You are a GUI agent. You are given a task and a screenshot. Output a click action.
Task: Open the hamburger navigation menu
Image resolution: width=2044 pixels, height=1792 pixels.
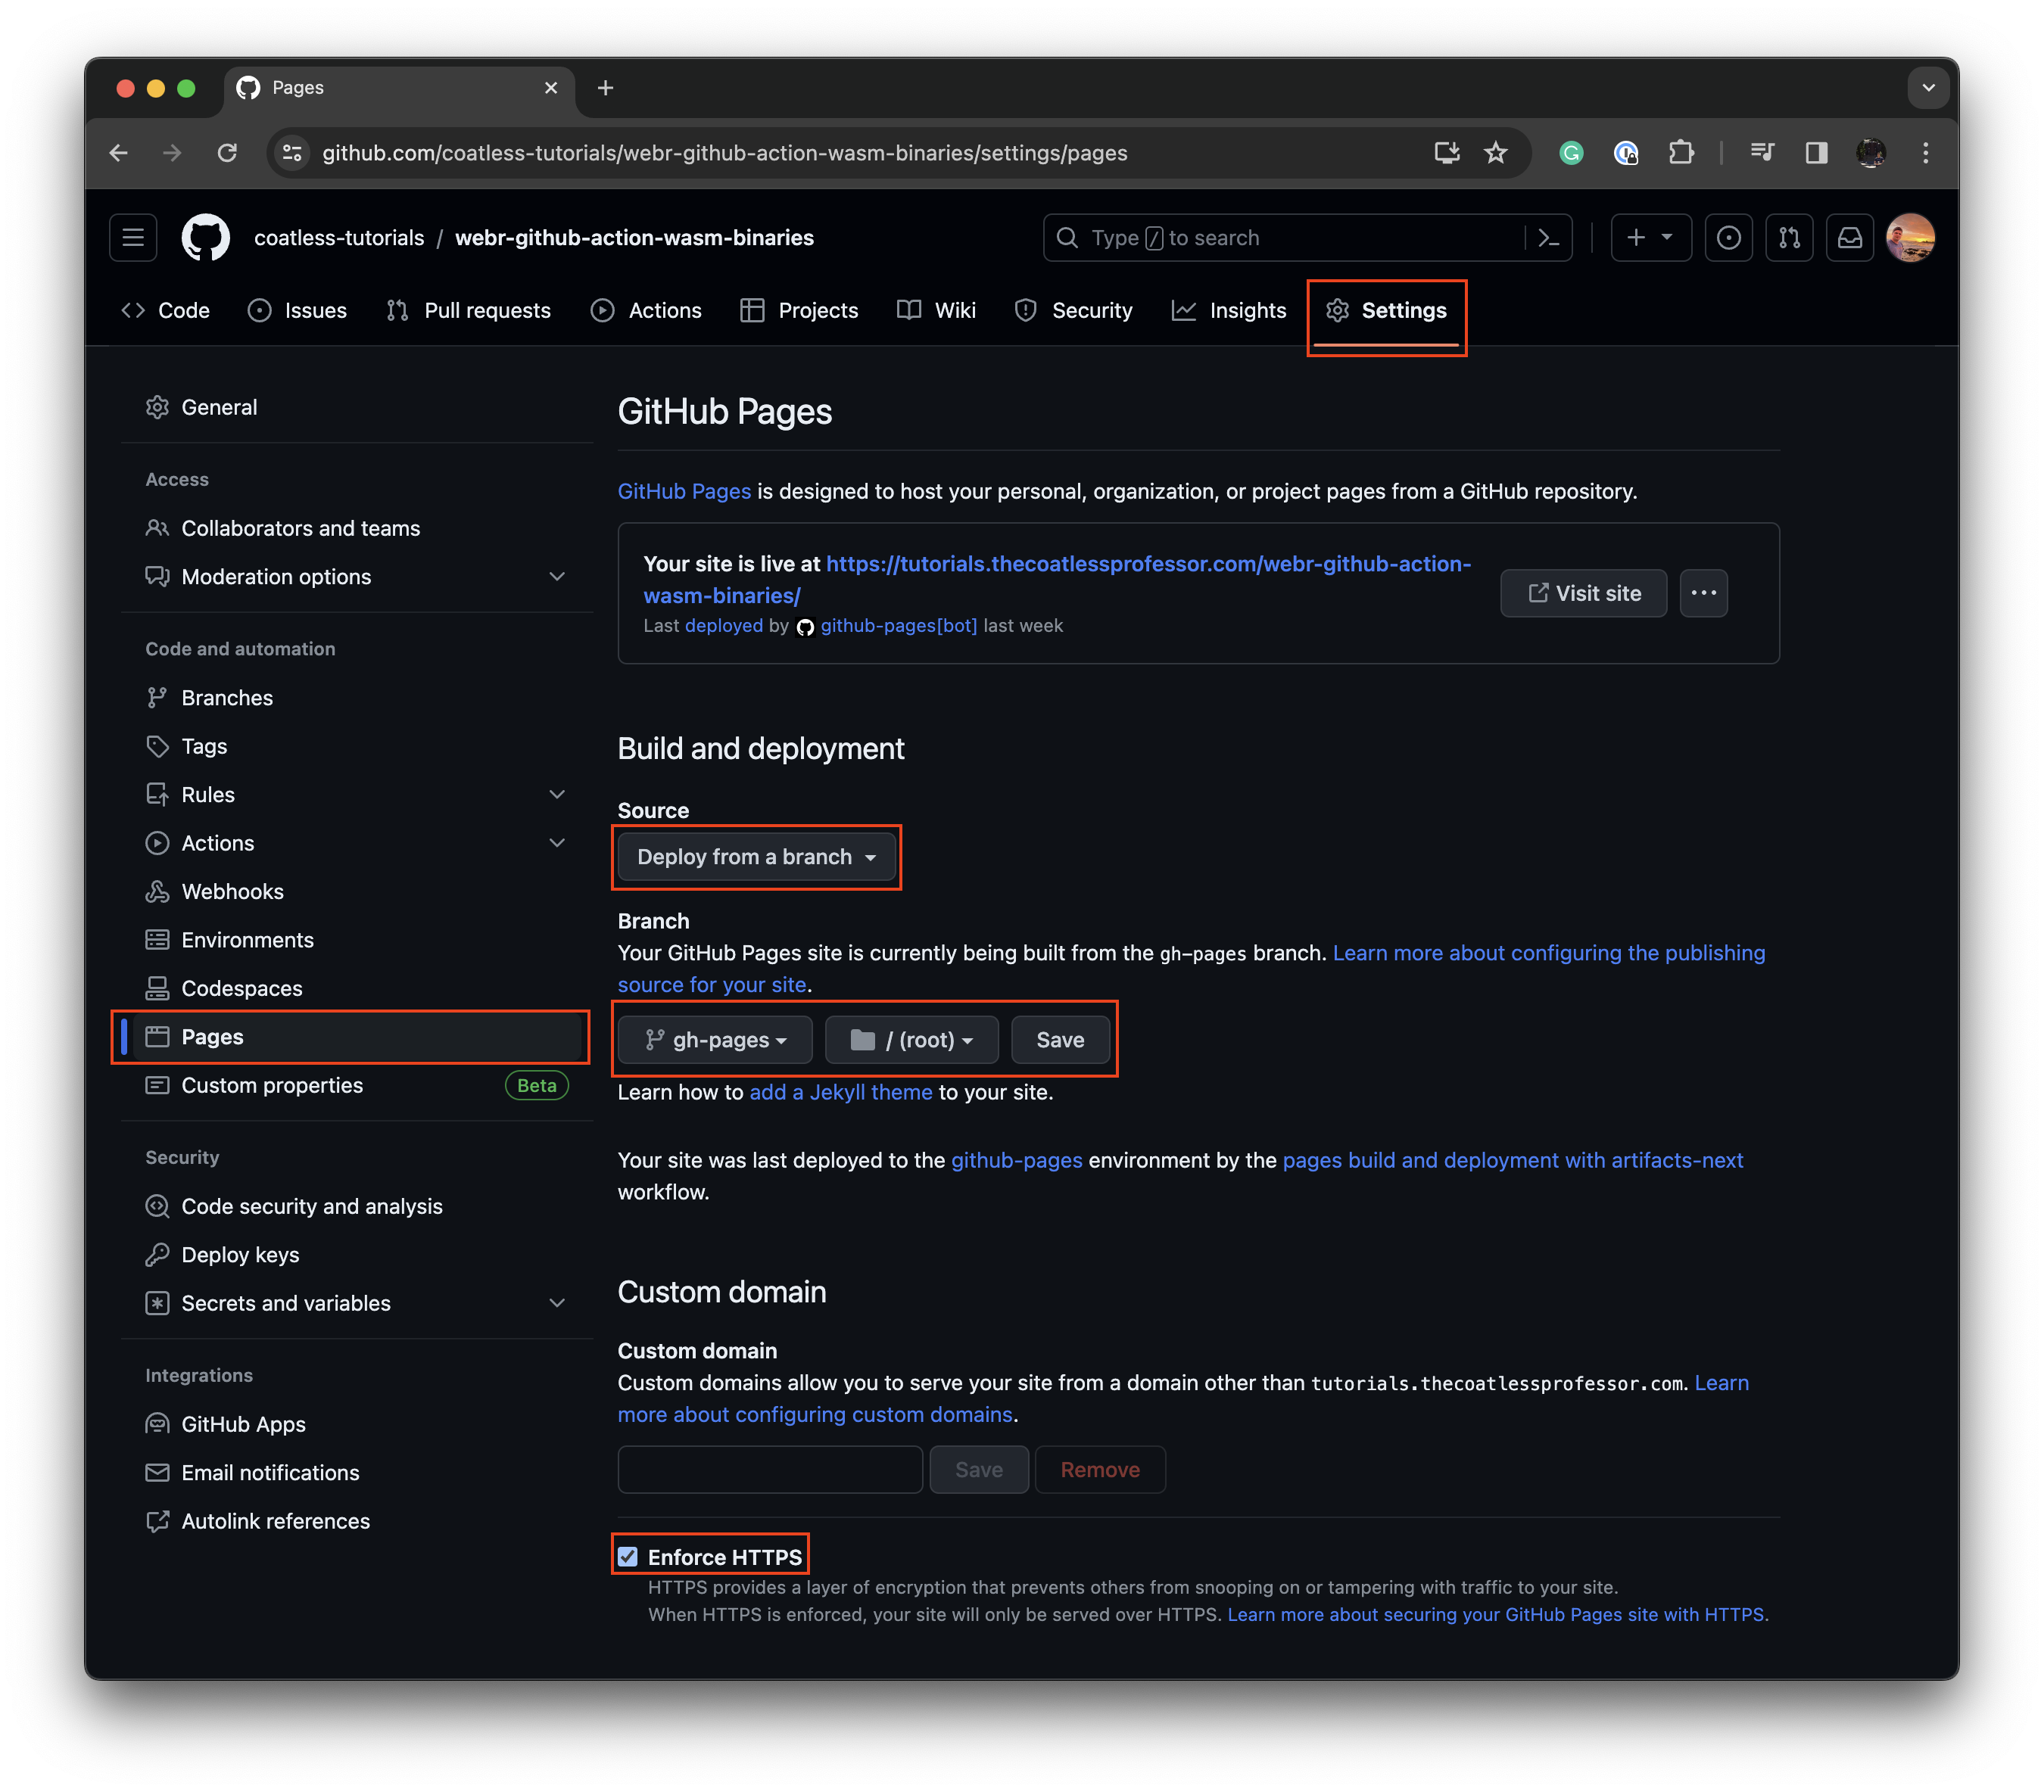coord(133,238)
